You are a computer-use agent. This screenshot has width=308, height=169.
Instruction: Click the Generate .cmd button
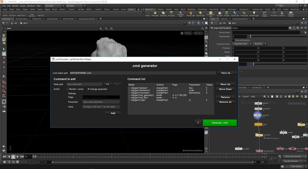pyautogui.click(x=220, y=123)
